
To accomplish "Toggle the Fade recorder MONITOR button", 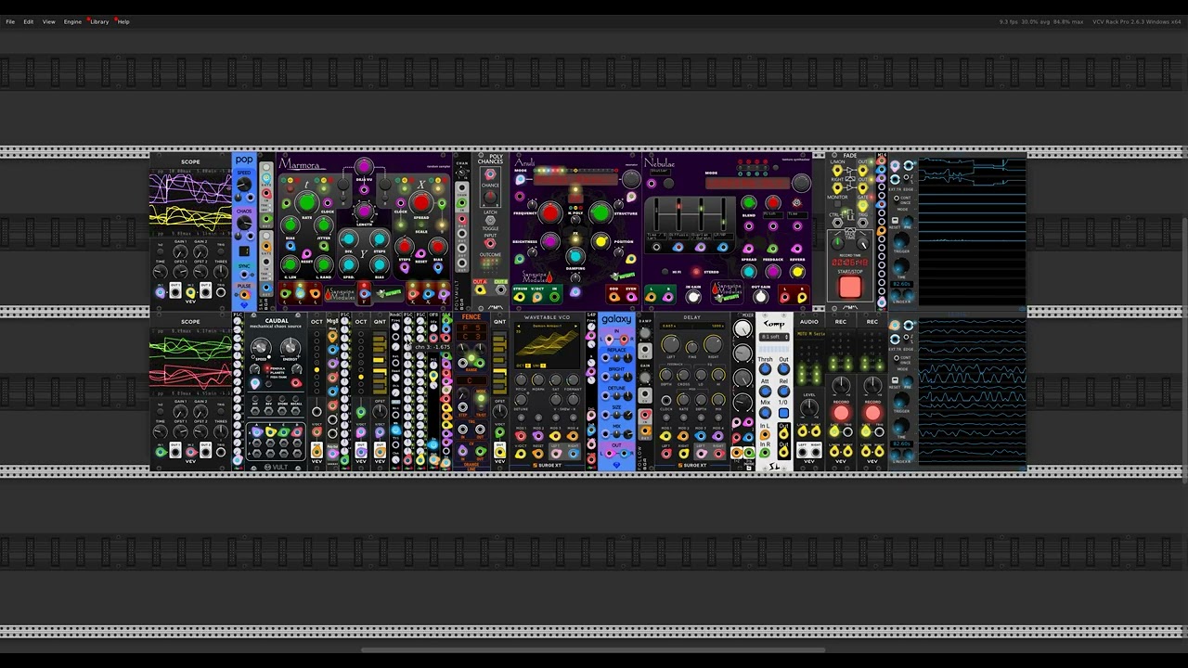I will point(837,203).
